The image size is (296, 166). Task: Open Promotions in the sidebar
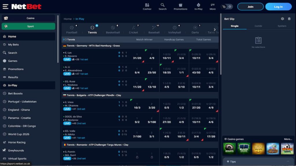click(28, 69)
